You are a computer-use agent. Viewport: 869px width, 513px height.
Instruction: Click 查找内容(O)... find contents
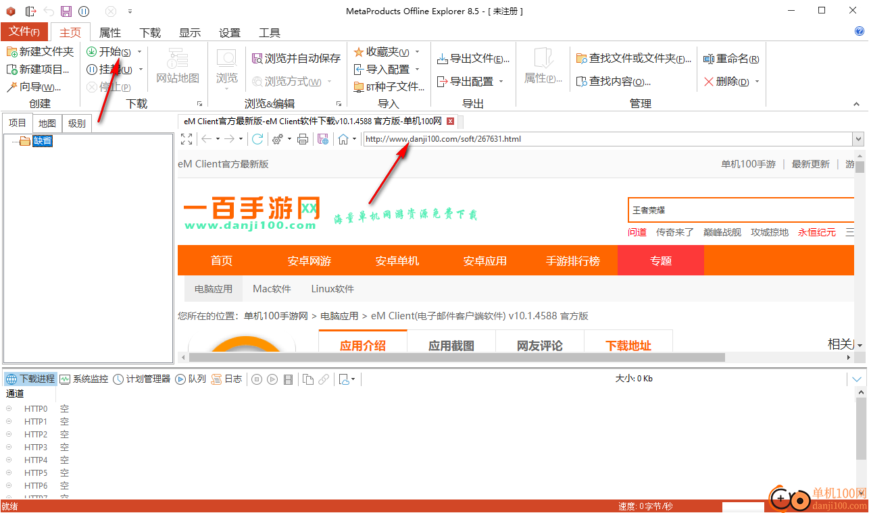pos(614,82)
